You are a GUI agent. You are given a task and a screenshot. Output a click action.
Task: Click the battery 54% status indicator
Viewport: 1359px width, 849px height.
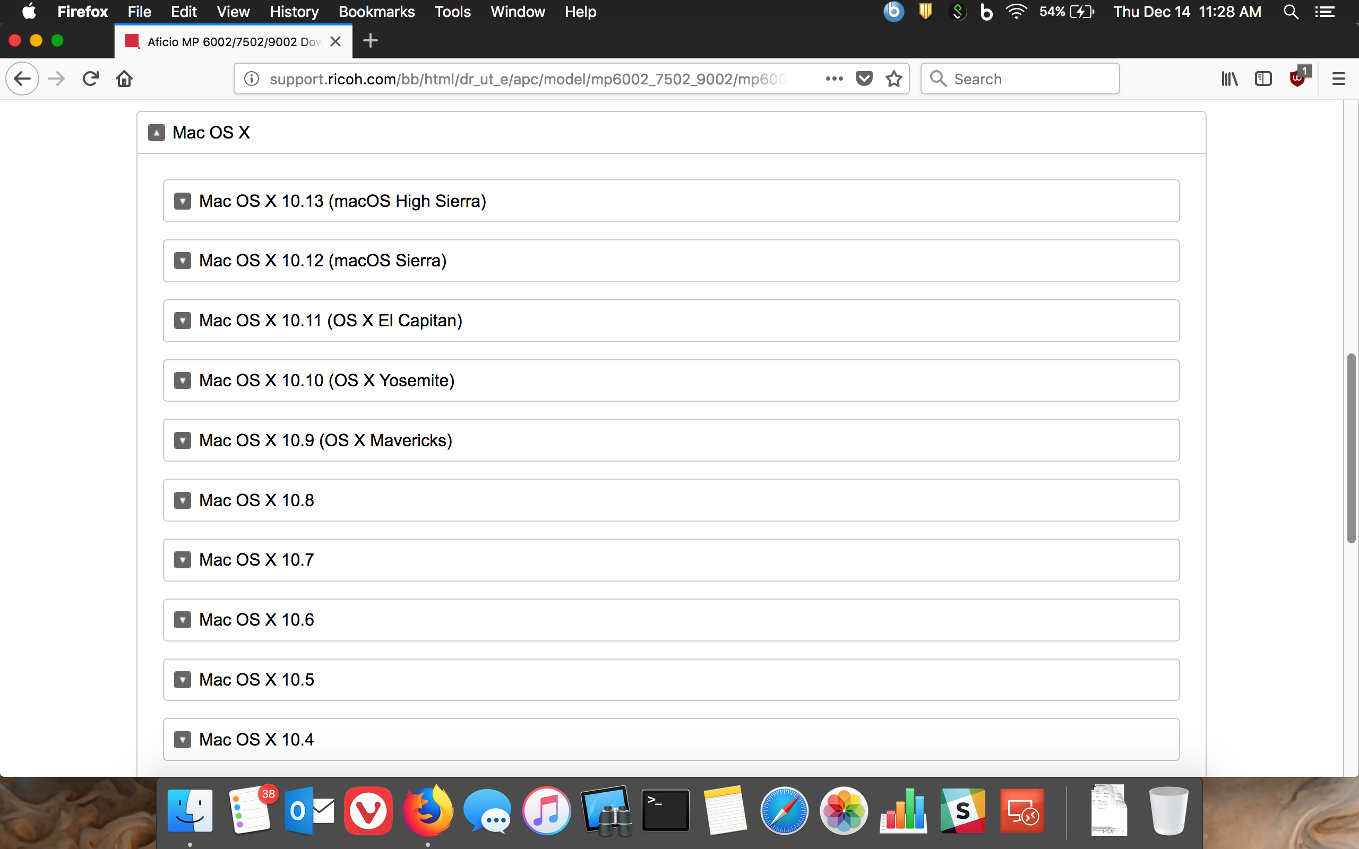1066,12
